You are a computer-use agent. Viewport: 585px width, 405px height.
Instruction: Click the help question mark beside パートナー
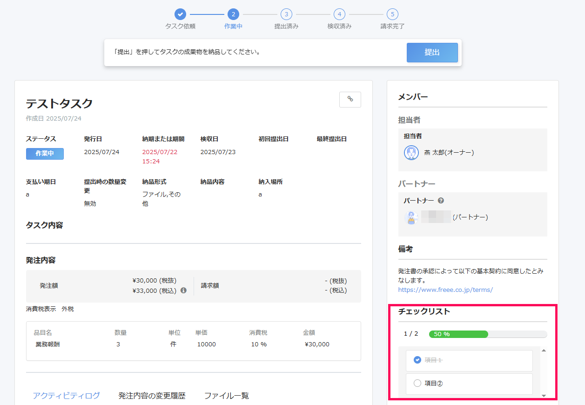tap(441, 201)
